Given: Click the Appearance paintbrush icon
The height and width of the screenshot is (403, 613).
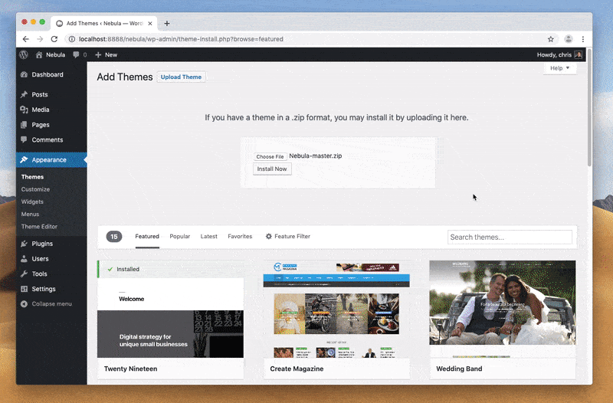Looking at the screenshot, I should tap(25, 160).
